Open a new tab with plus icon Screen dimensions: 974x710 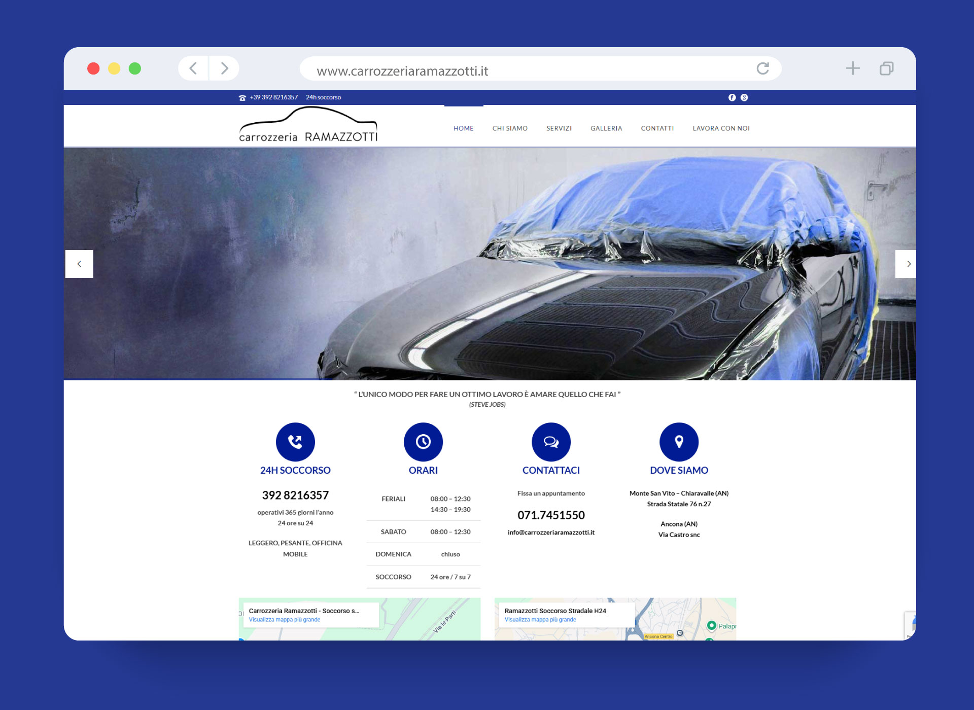tap(853, 68)
